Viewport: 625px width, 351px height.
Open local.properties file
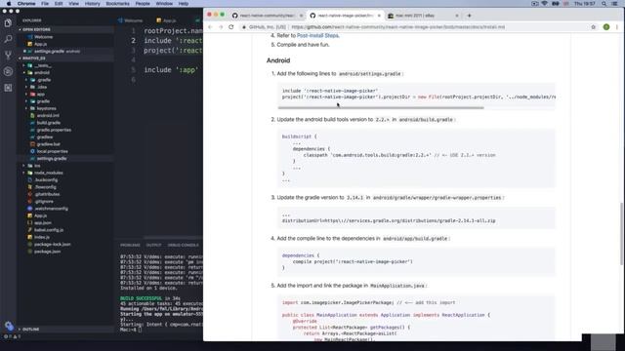tap(52, 151)
